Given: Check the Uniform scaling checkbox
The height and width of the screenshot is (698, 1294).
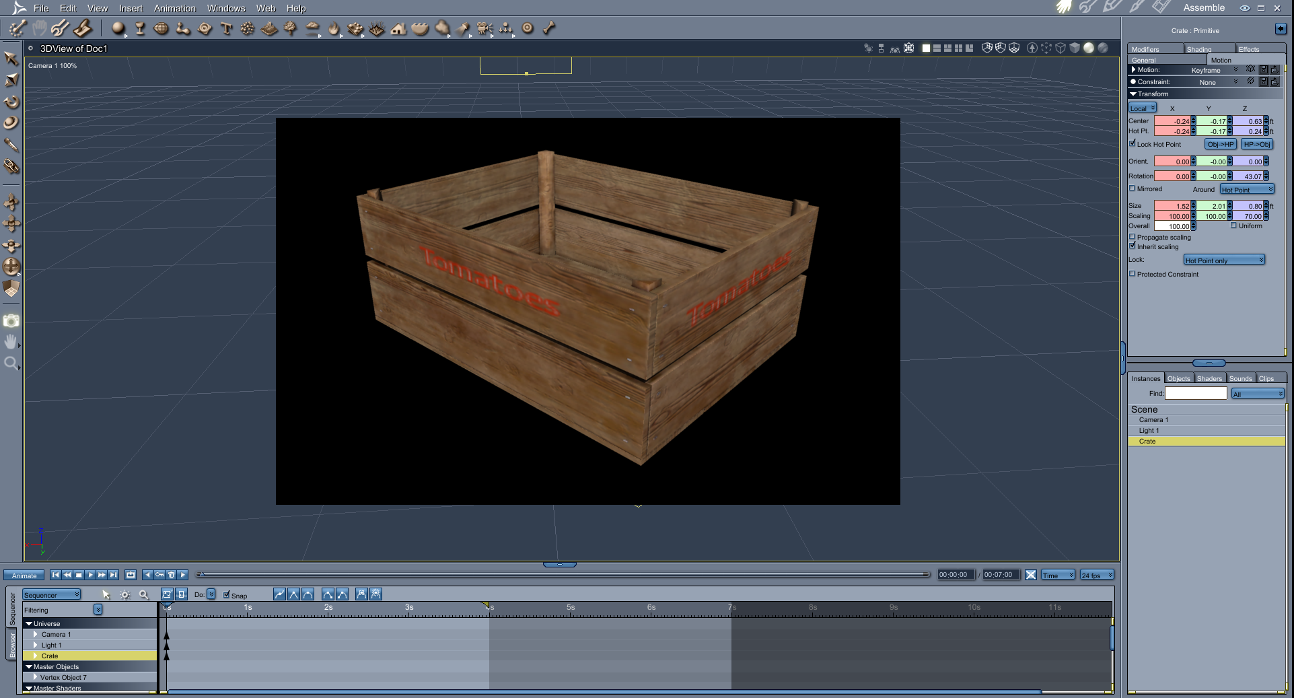Looking at the screenshot, I should [1234, 225].
